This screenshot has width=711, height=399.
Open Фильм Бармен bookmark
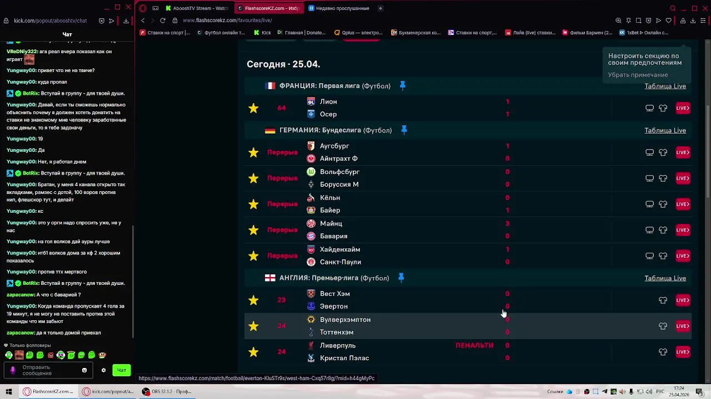587,33
